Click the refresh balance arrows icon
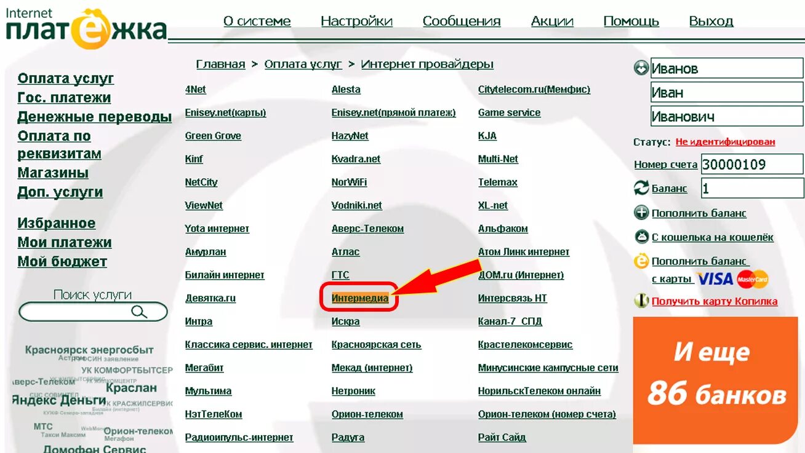 641,188
